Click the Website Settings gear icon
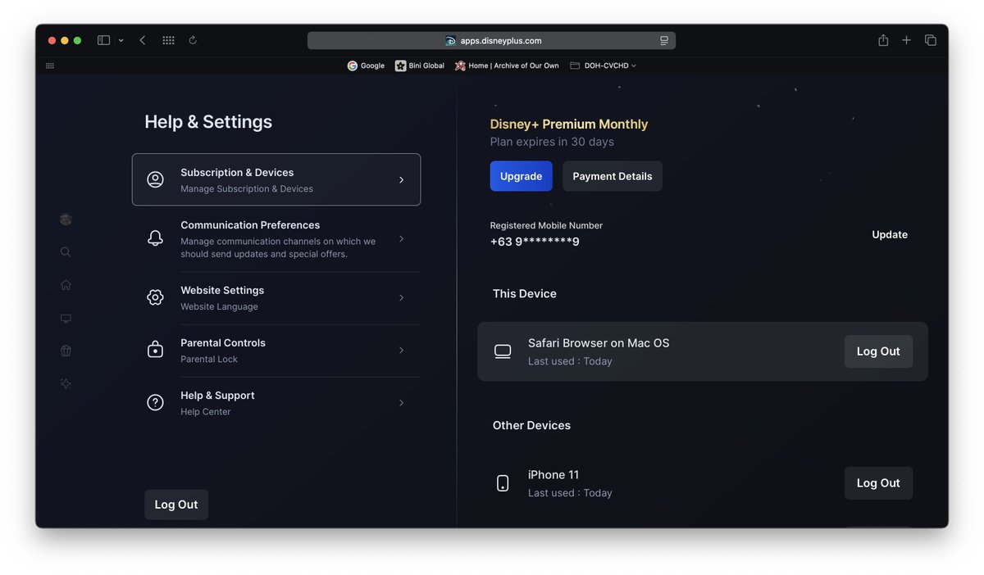The height and width of the screenshot is (575, 984). coord(155,297)
